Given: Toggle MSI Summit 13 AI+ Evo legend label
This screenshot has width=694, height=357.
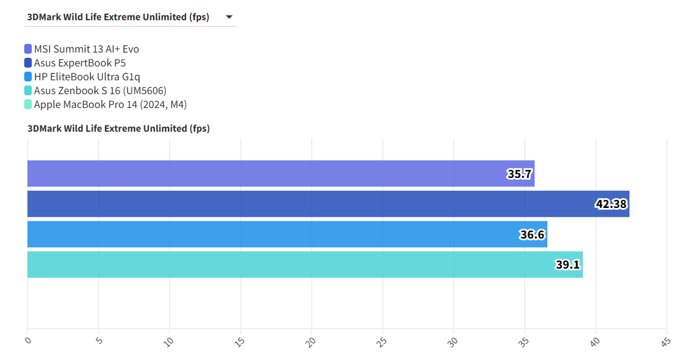Looking at the screenshot, I should (x=86, y=49).
